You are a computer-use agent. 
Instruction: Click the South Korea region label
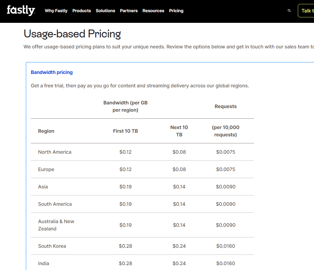(52, 246)
